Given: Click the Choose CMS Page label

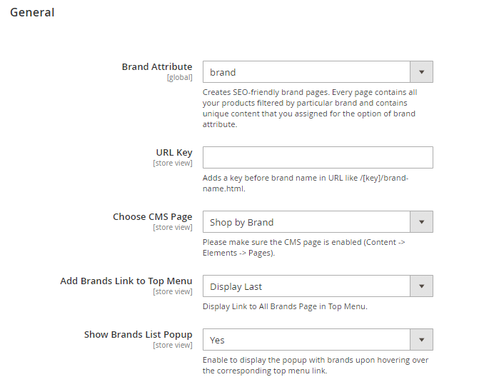Looking at the screenshot, I should click(x=152, y=217).
